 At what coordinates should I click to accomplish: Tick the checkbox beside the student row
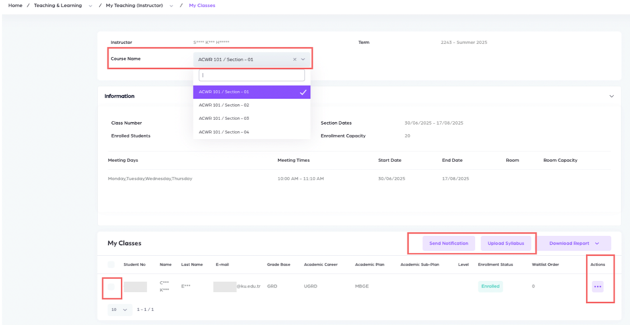[x=111, y=287]
